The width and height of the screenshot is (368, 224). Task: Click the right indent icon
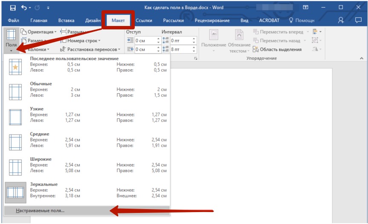pos(130,49)
